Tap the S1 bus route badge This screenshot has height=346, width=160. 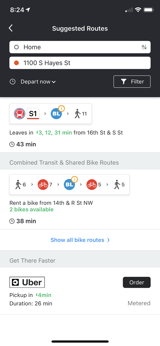click(33, 114)
